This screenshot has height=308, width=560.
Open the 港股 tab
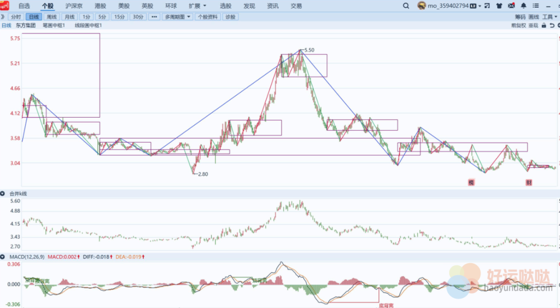point(101,6)
